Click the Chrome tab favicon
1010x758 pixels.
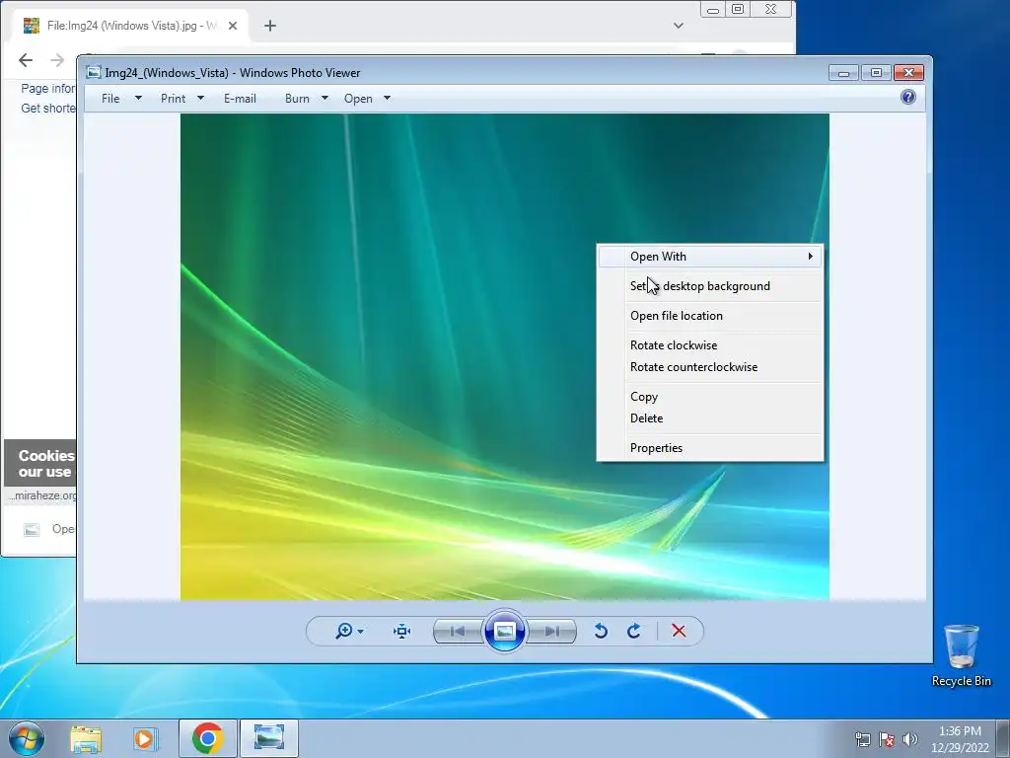31,26
